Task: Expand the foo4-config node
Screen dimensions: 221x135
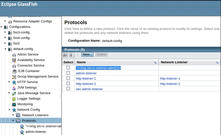Action: 5,38
